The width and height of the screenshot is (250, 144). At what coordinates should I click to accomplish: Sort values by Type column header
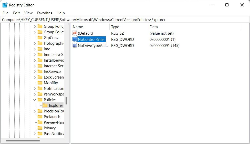click(129, 27)
